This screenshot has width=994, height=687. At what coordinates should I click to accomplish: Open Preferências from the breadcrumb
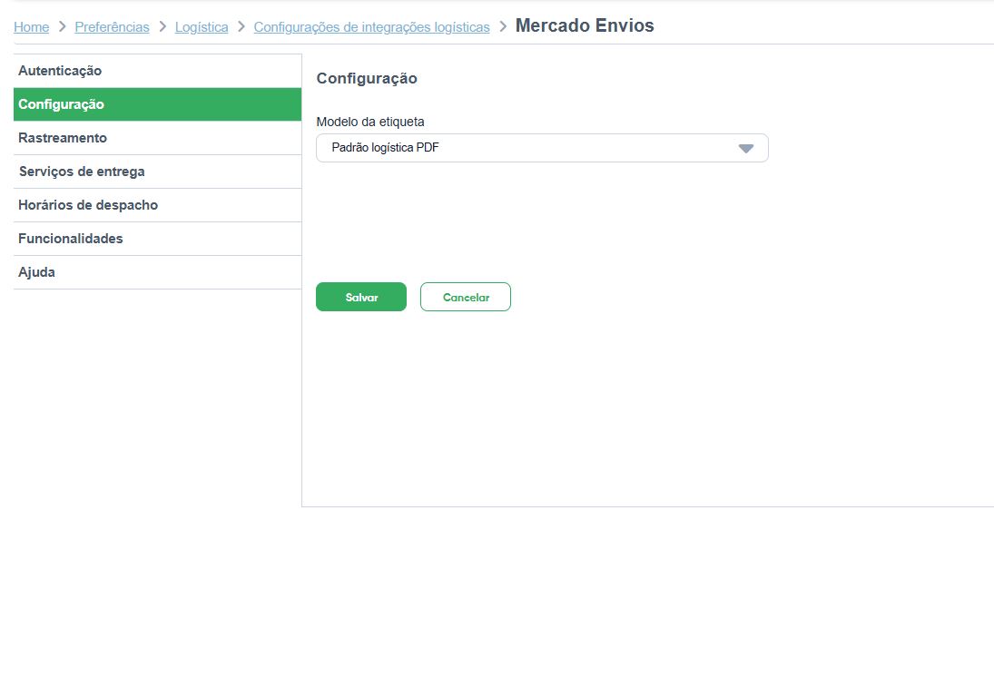[x=112, y=27]
